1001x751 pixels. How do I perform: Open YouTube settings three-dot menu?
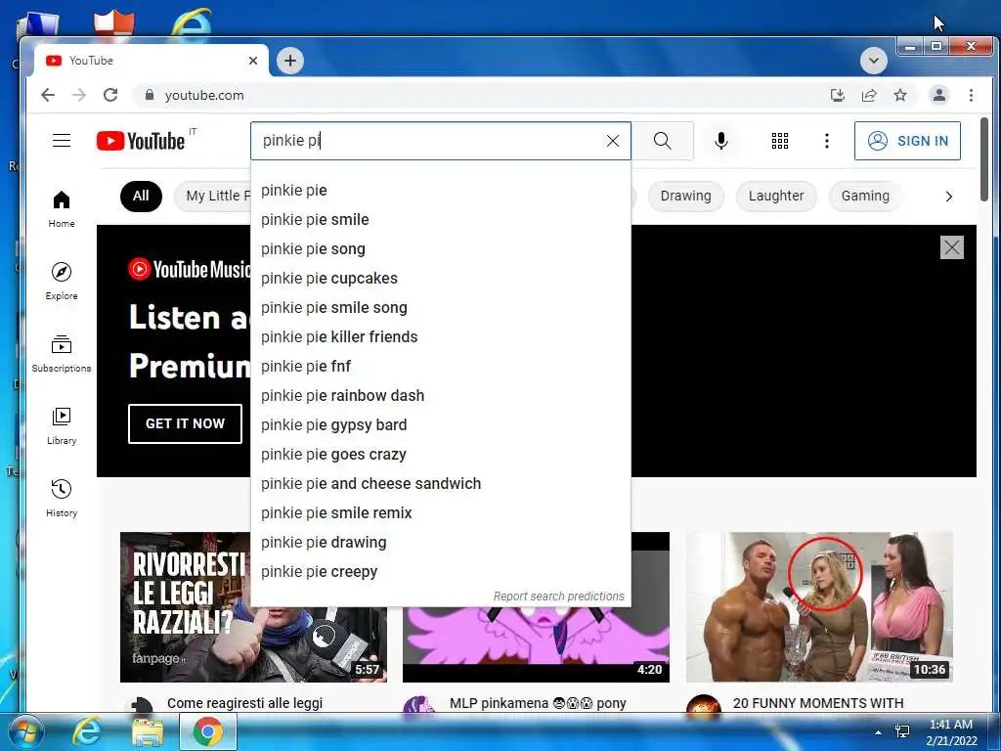click(x=827, y=141)
